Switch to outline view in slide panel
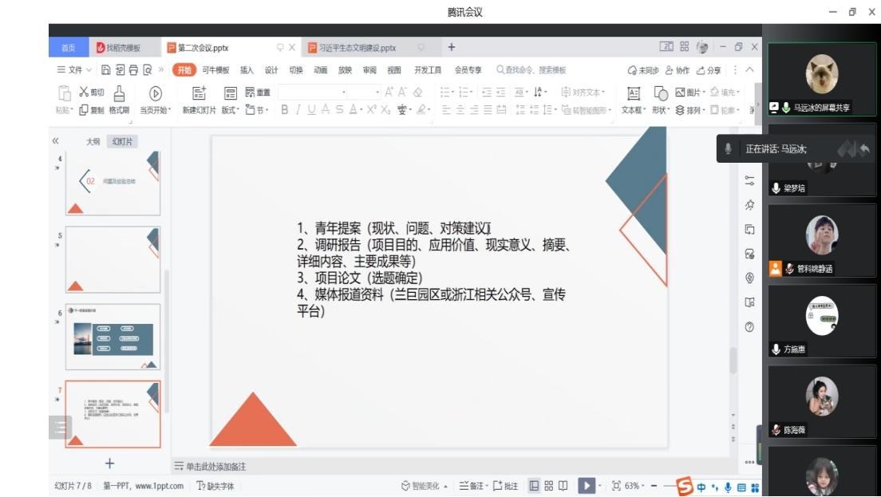 click(93, 141)
